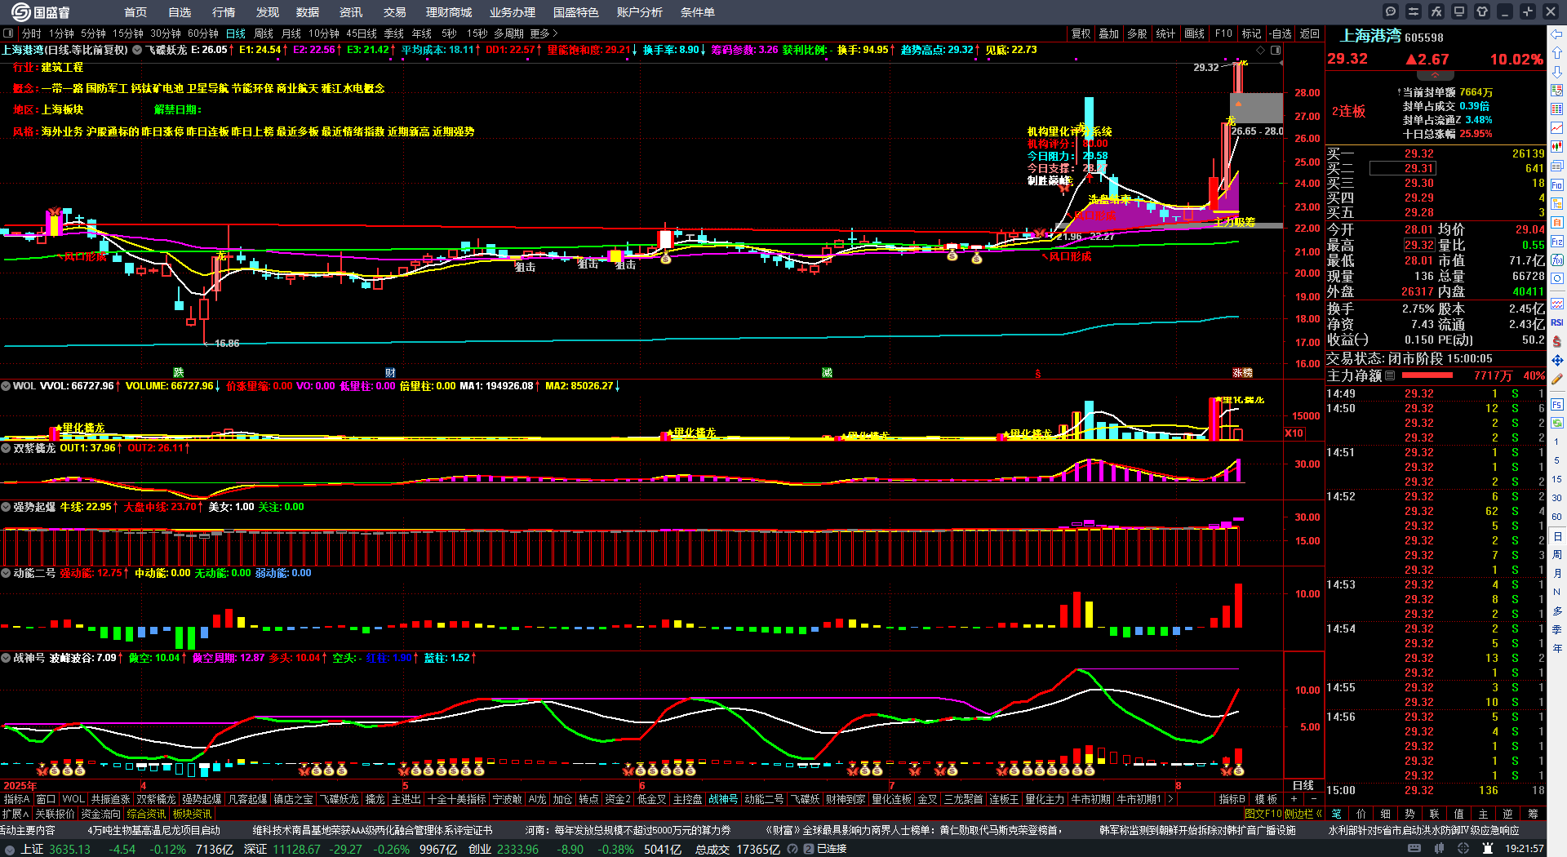Viewport: 1567px width, 857px height.
Task: Open the fx formula manager icon
Action: [x=1436, y=11]
